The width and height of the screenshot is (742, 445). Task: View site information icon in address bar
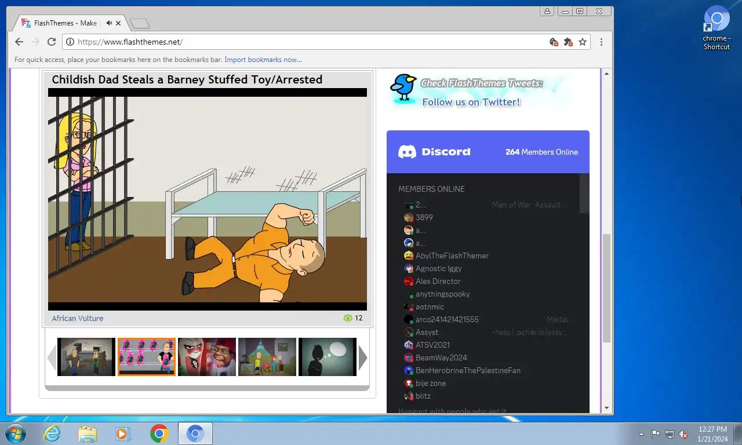(70, 42)
